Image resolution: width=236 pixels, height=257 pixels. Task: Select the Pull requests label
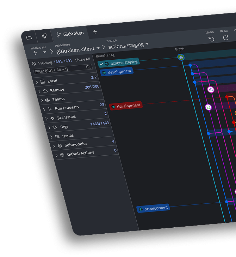67,108
